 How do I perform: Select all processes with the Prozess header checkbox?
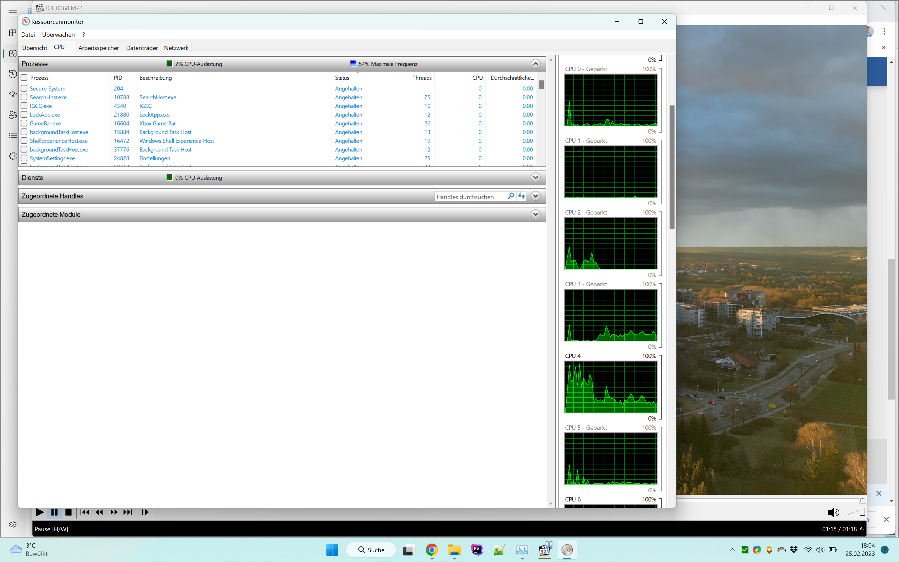coord(24,78)
